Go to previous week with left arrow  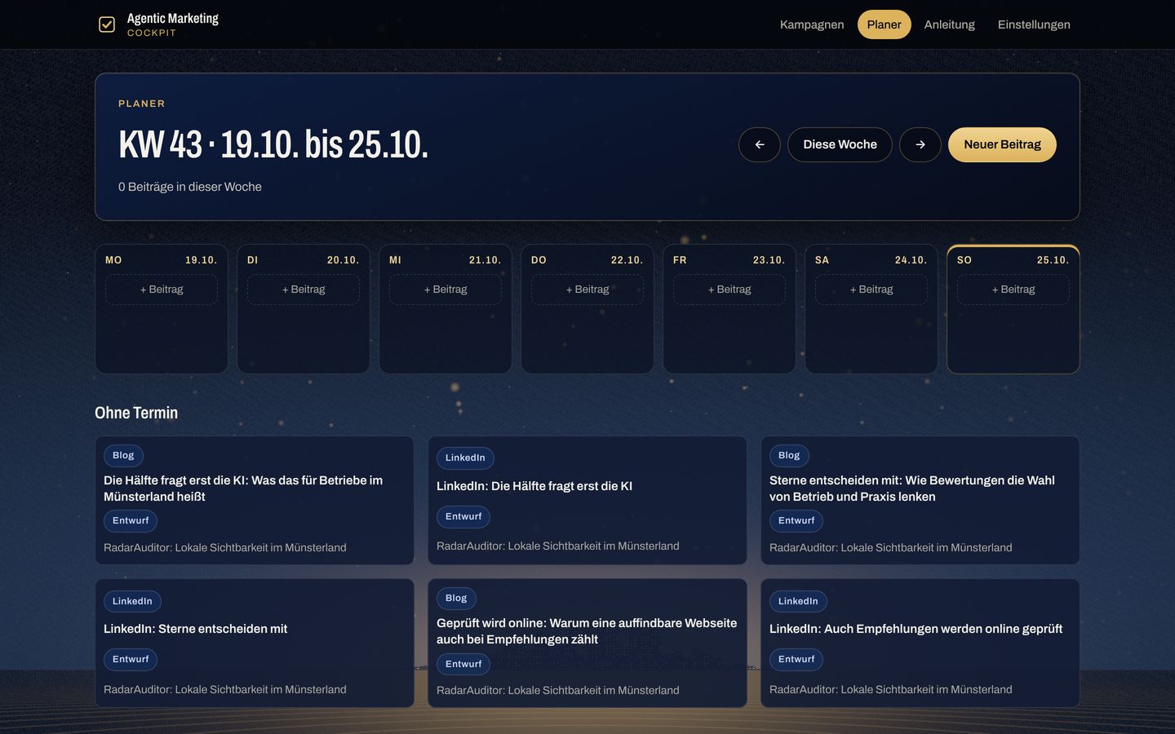760,144
